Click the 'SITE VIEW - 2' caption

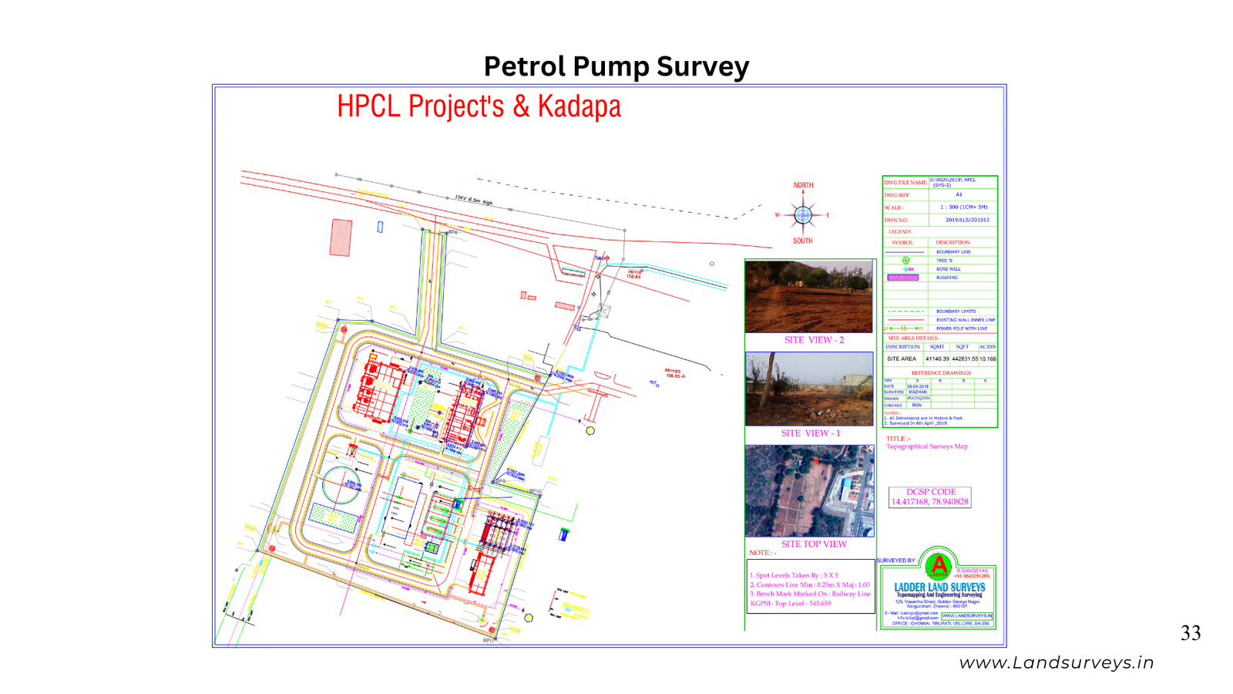[814, 340]
